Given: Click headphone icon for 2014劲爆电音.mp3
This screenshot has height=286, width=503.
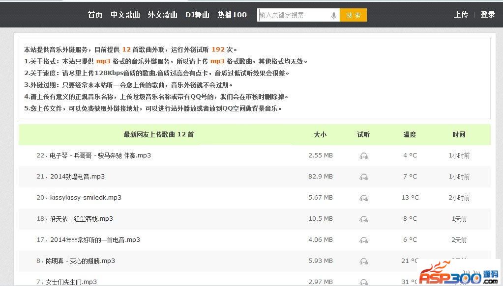Looking at the screenshot, I should click(x=364, y=177).
